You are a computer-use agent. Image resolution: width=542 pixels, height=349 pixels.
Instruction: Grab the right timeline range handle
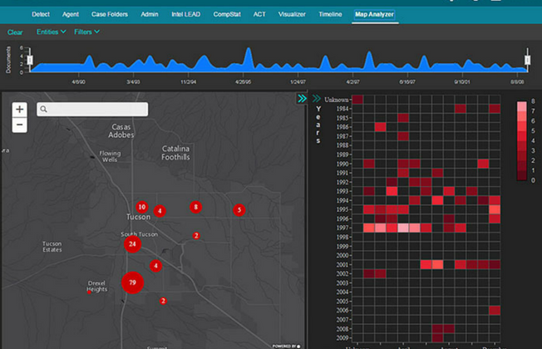pos(528,60)
